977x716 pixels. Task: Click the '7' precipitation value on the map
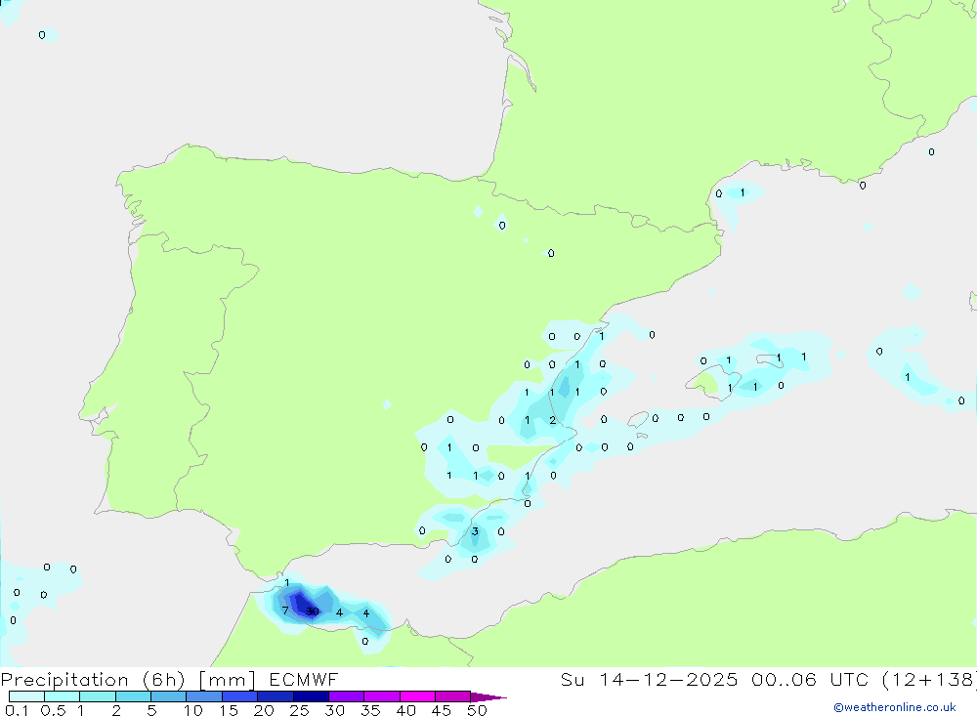(x=285, y=611)
